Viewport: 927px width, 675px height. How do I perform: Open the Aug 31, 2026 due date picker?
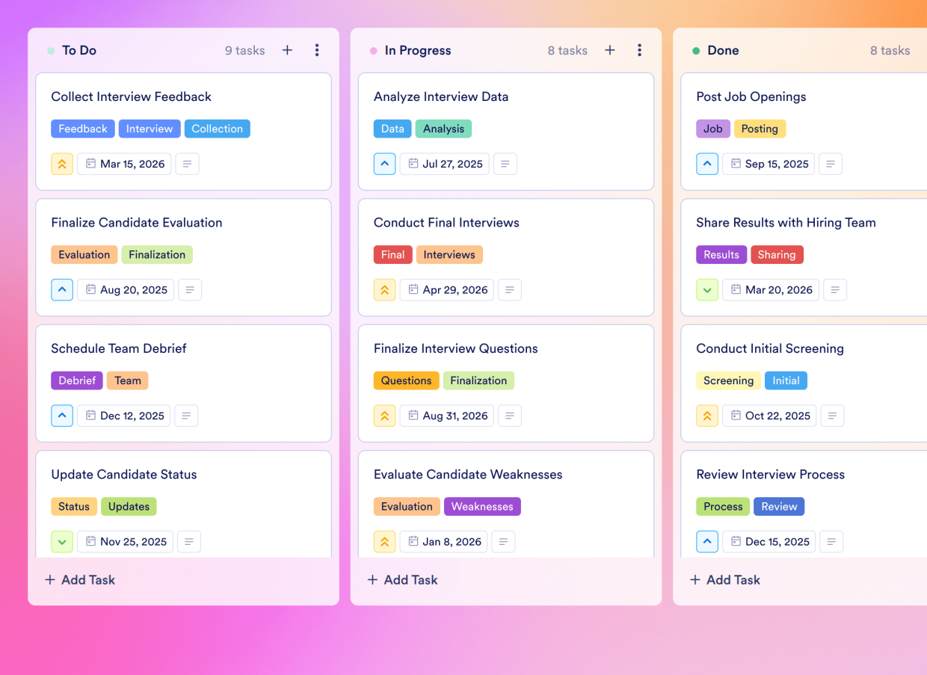coord(446,416)
